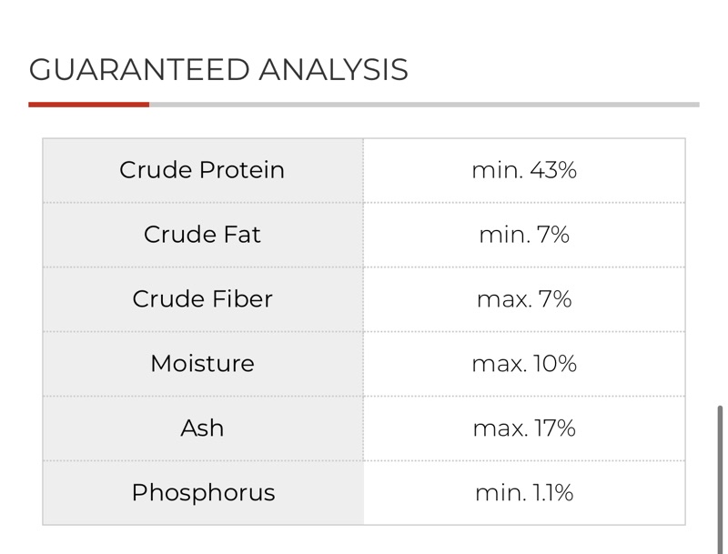The image size is (728, 554).
Task: Click the word ANALYSIS in the heading
Action: click(x=333, y=70)
